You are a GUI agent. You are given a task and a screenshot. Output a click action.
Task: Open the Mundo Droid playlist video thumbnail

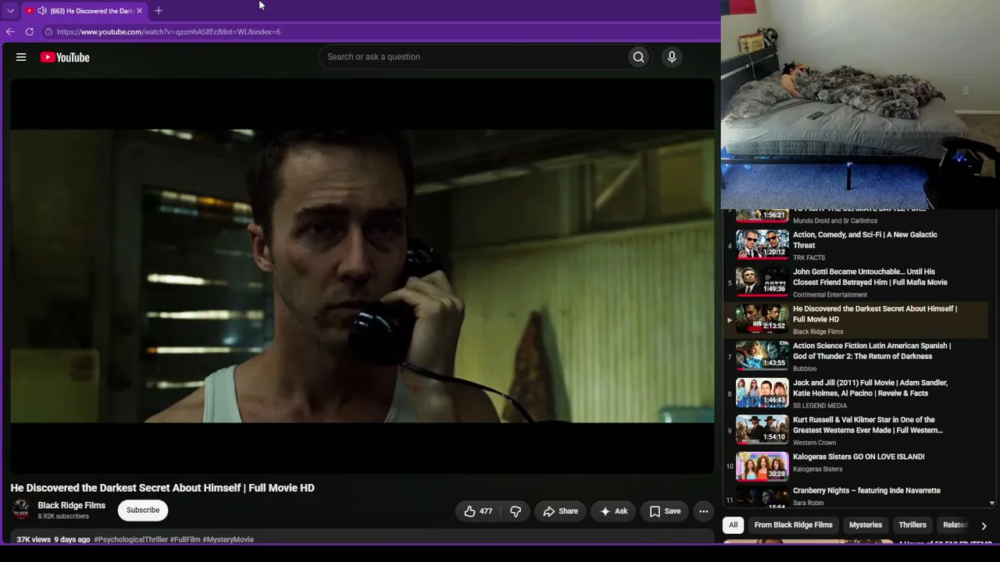pyautogui.click(x=762, y=215)
